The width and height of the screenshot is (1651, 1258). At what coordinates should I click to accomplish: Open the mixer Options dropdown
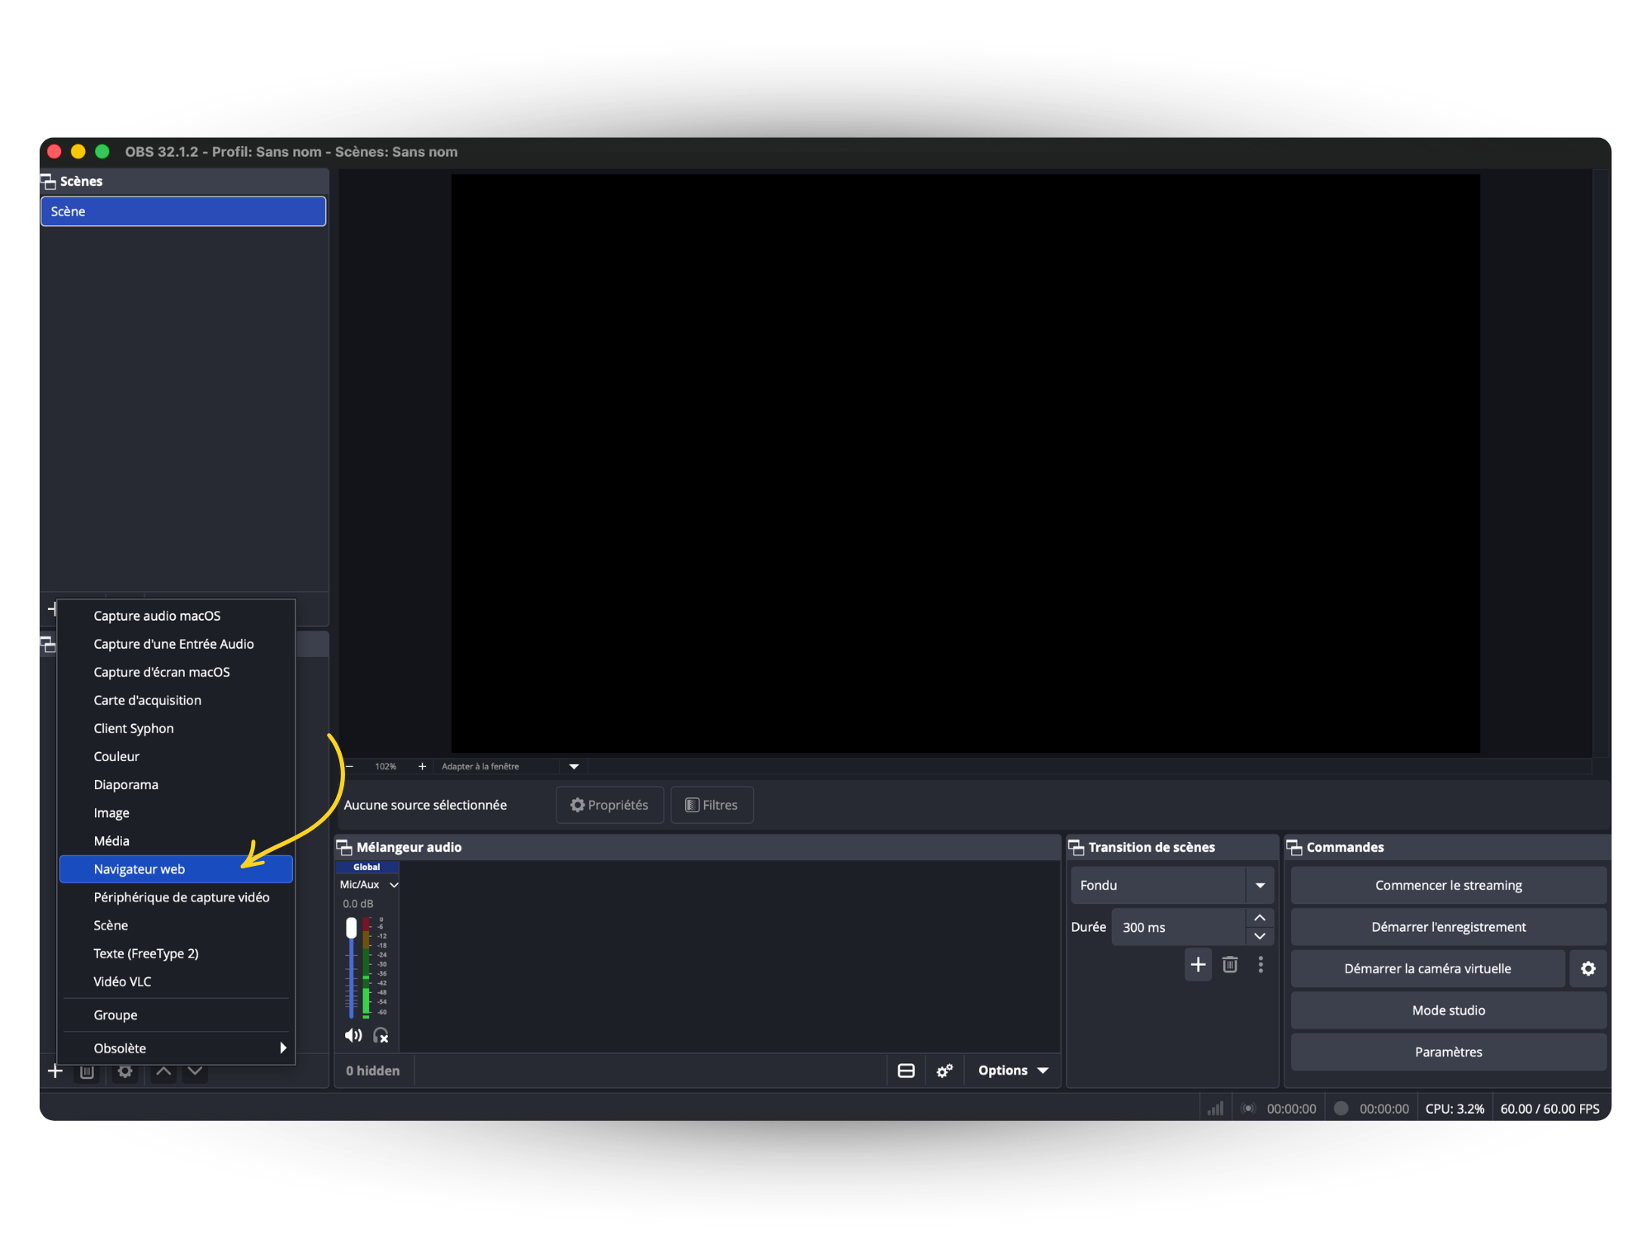(x=1013, y=1071)
